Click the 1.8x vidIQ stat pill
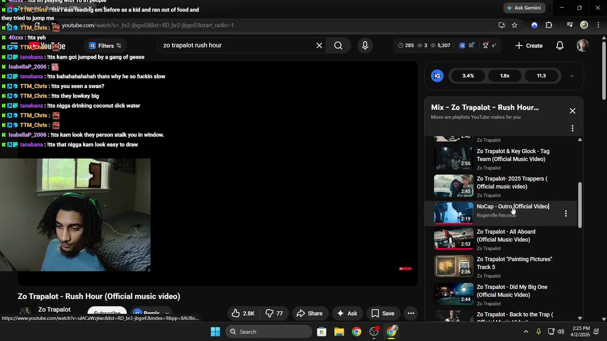 (x=505, y=76)
